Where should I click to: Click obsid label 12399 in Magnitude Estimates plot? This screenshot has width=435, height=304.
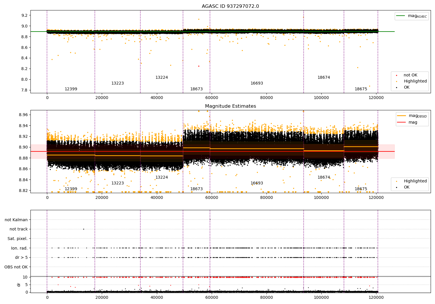coord(71,189)
